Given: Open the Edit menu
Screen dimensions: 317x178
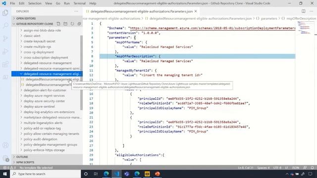Looking at the screenshot, I should point(21,3).
